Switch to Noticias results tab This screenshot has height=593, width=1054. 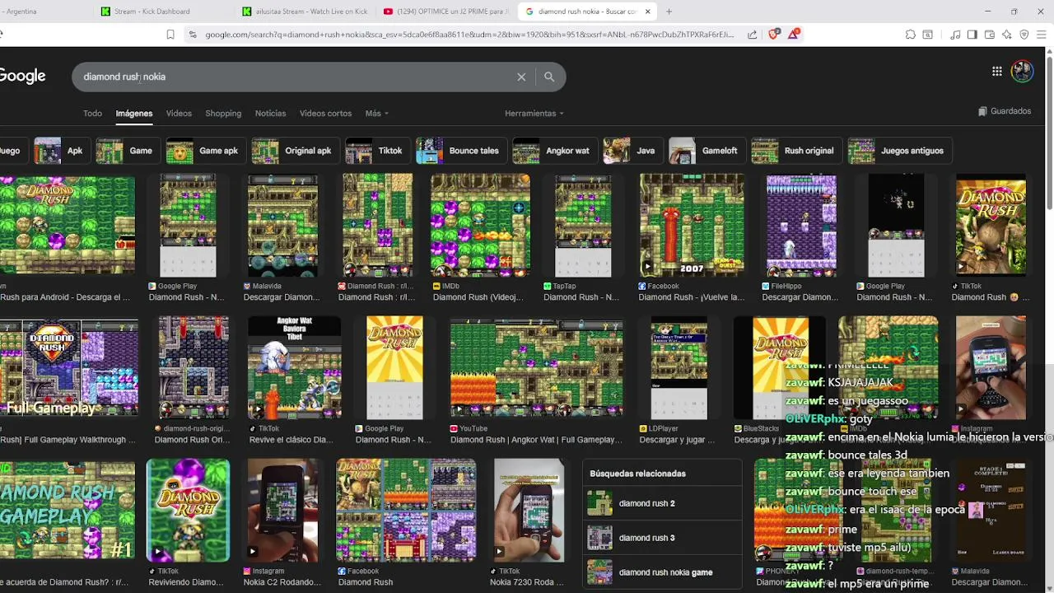coord(270,114)
